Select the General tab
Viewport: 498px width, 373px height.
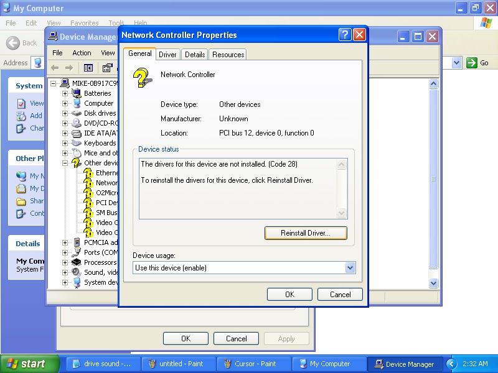pos(139,53)
